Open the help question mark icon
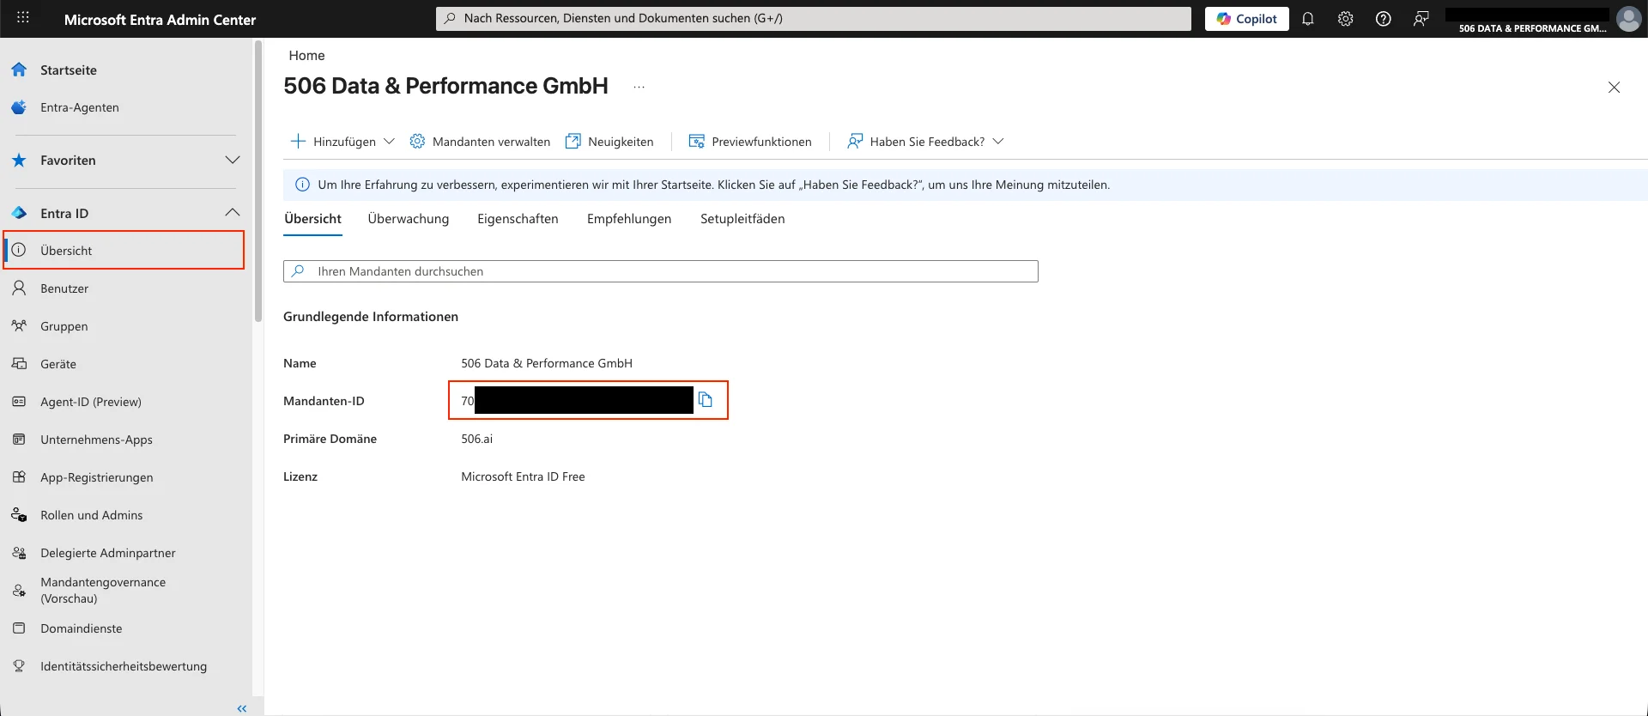 (x=1383, y=19)
